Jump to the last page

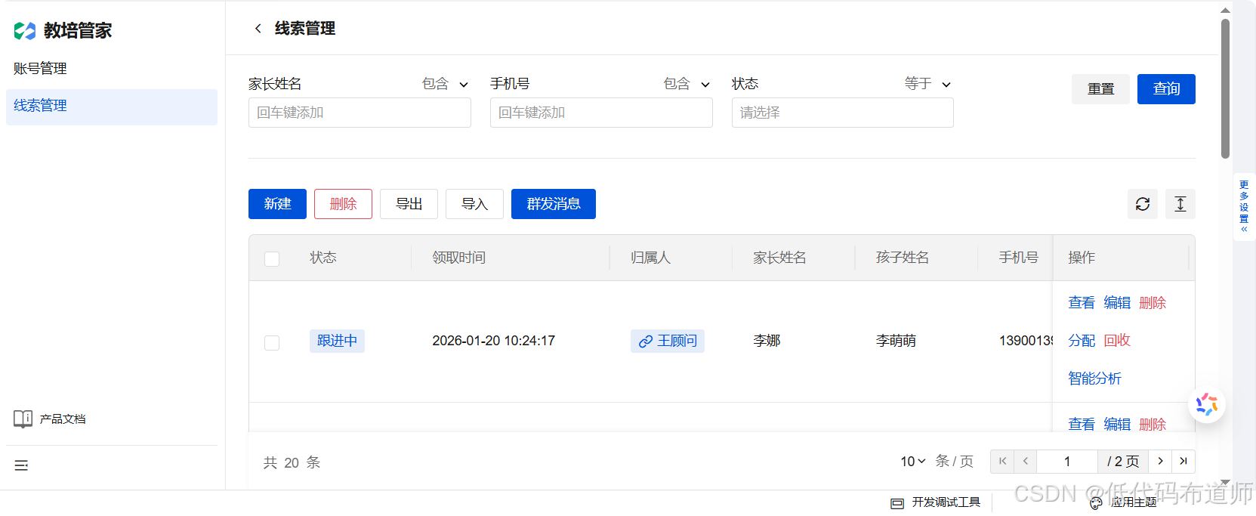pyautogui.click(x=1183, y=461)
